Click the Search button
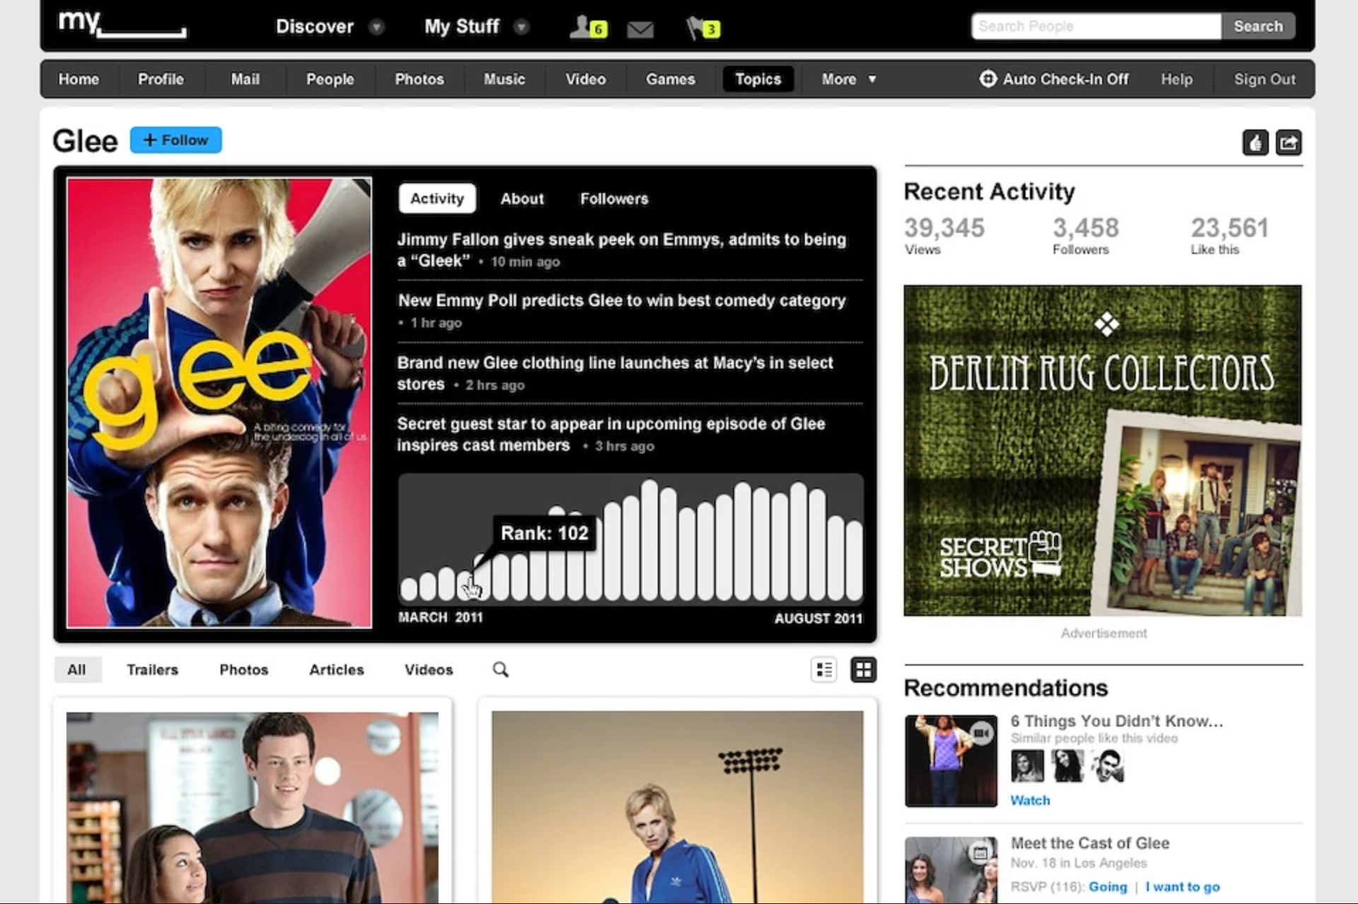 tap(1258, 26)
